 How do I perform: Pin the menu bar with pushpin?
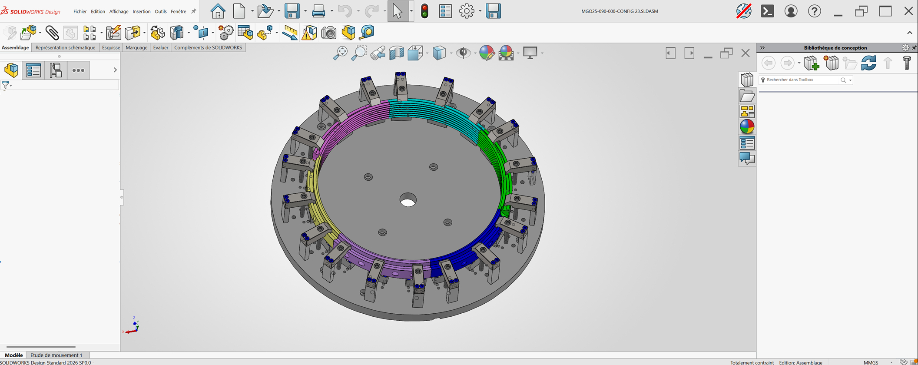click(x=194, y=11)
